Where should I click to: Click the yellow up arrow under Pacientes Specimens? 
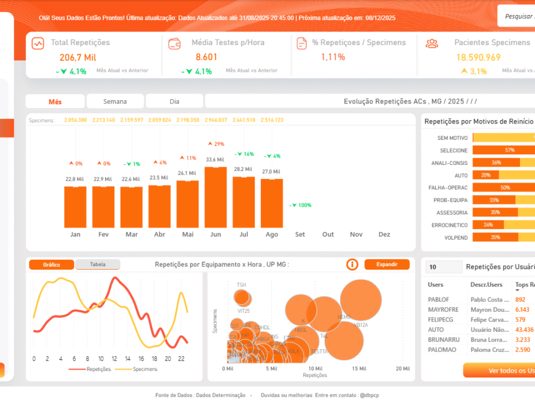pyautogui.click(x=464, y=71)
